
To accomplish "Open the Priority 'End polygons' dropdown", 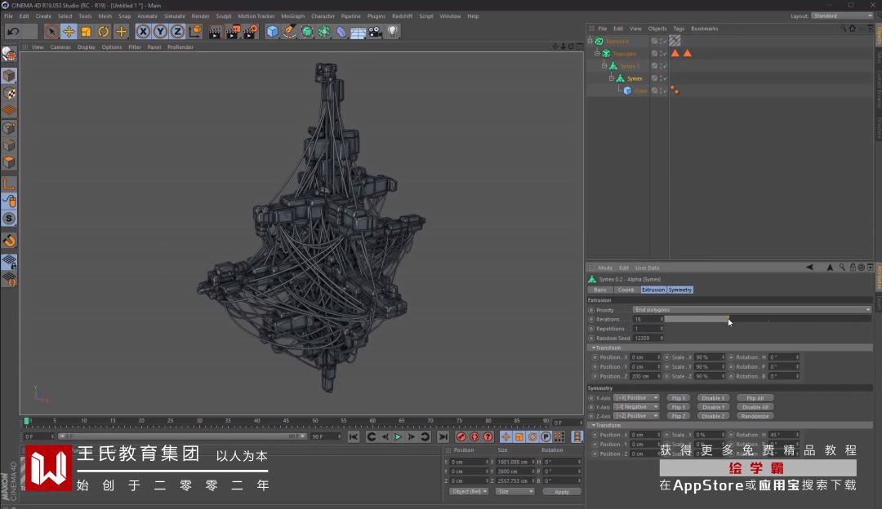I will pos(751,310).
